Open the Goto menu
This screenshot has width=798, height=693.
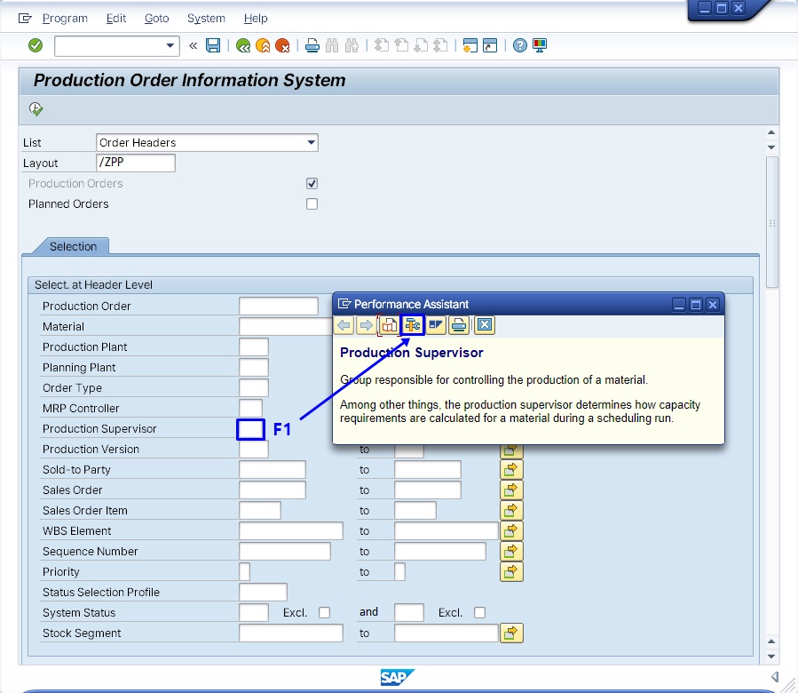point(156,19)
